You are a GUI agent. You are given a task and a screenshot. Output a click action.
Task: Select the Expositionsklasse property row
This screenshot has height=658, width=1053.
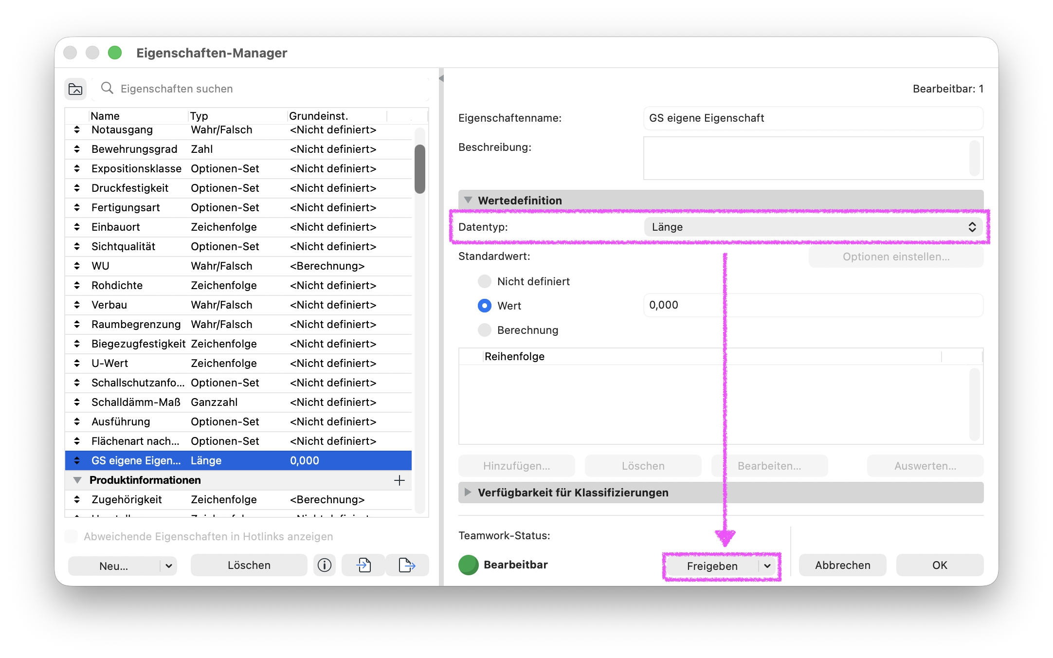coord(238,169)
